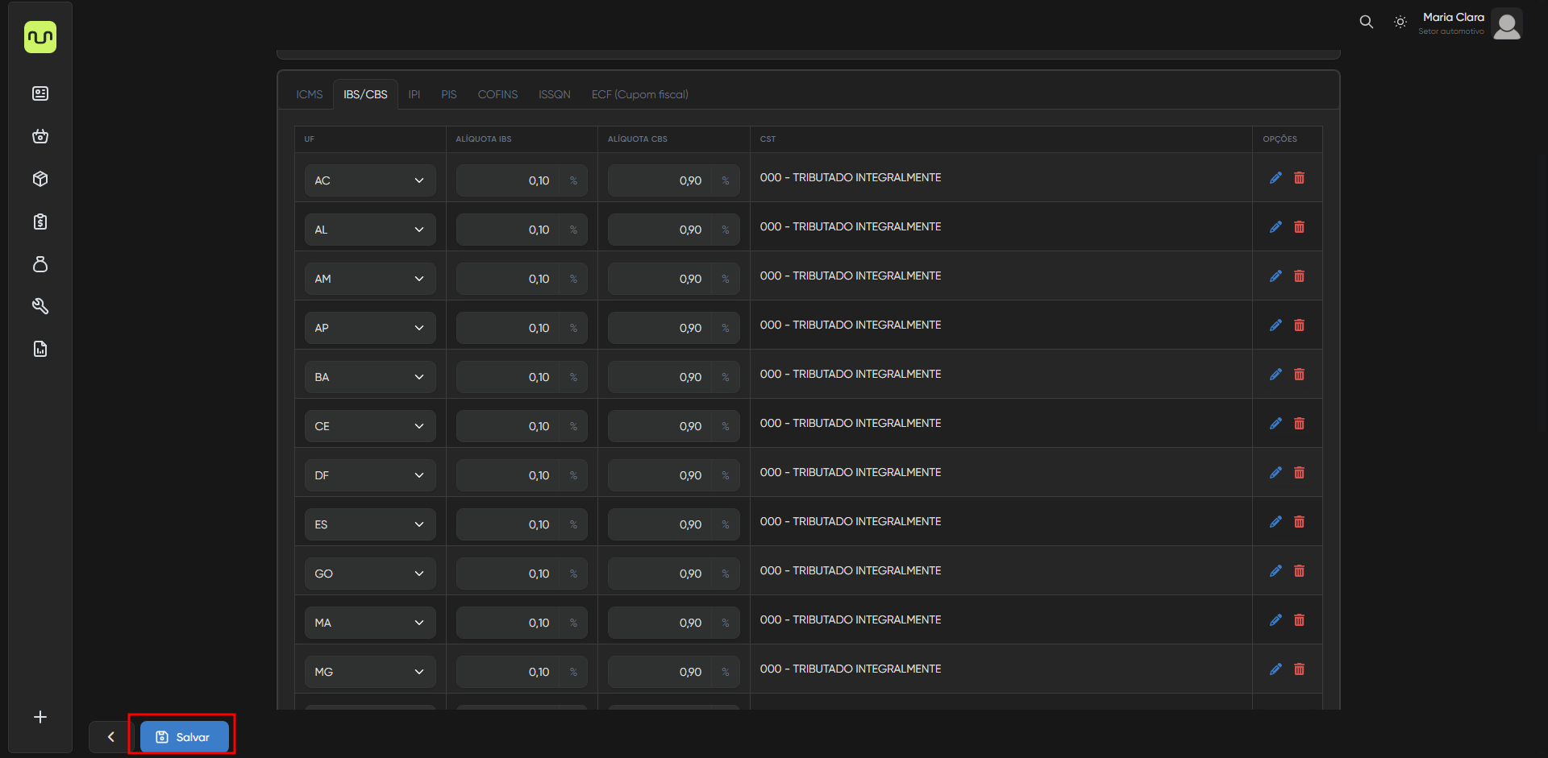Click the plus icon in sidebar

[40, 717]
